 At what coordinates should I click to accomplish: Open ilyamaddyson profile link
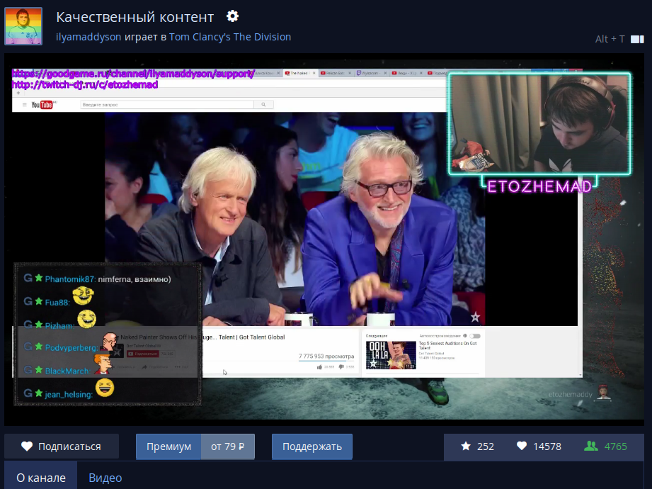click(88, 37)
